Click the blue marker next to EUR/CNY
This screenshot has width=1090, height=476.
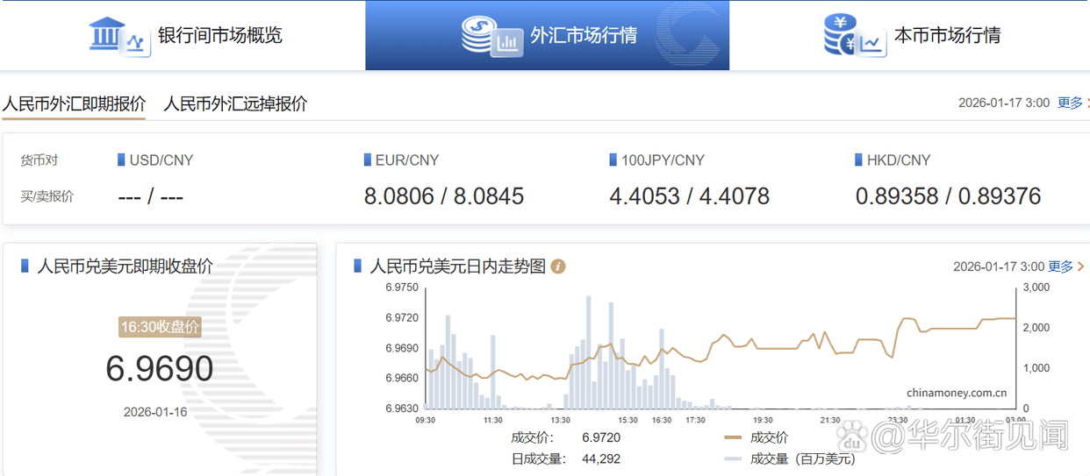367,160
